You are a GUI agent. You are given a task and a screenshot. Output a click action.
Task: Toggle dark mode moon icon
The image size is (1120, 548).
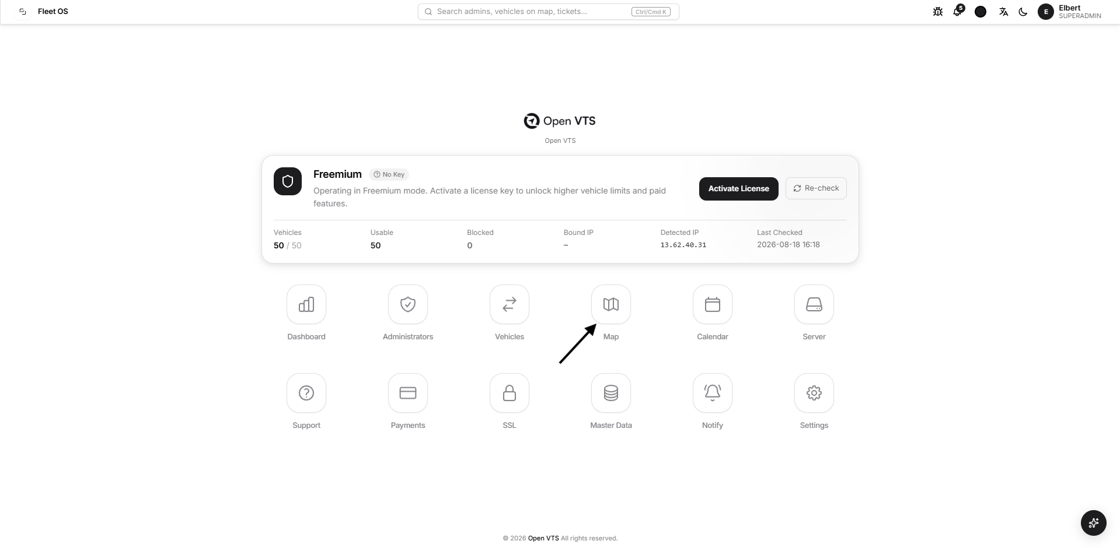point(1023,12)
